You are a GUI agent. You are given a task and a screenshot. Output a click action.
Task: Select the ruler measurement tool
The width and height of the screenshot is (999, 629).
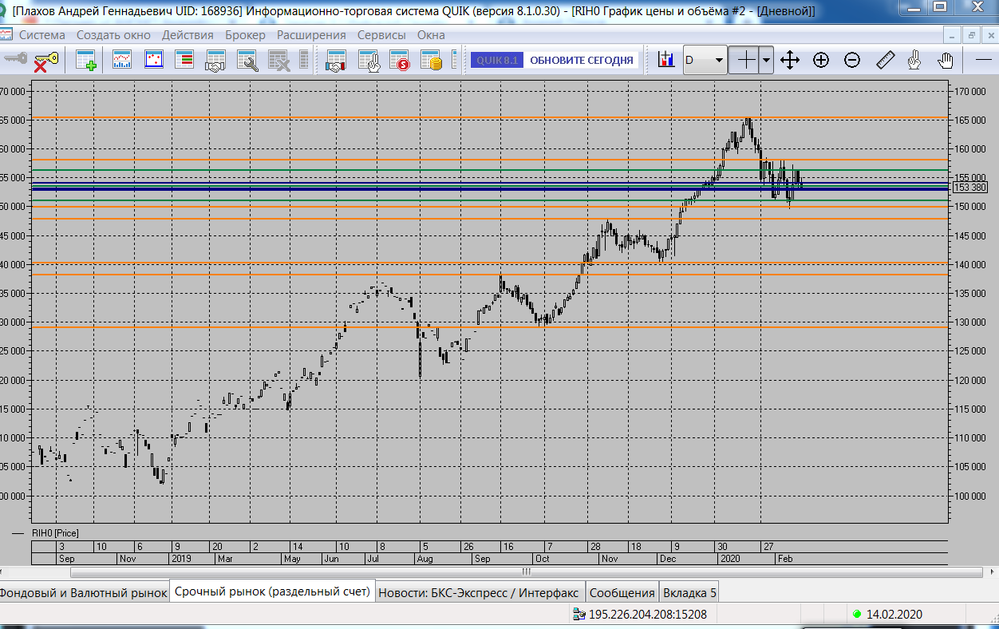886,60
